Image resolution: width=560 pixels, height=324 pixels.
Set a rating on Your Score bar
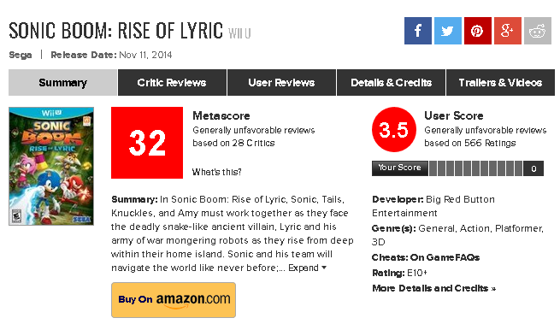pyautogui.click(x=475, y=168)
